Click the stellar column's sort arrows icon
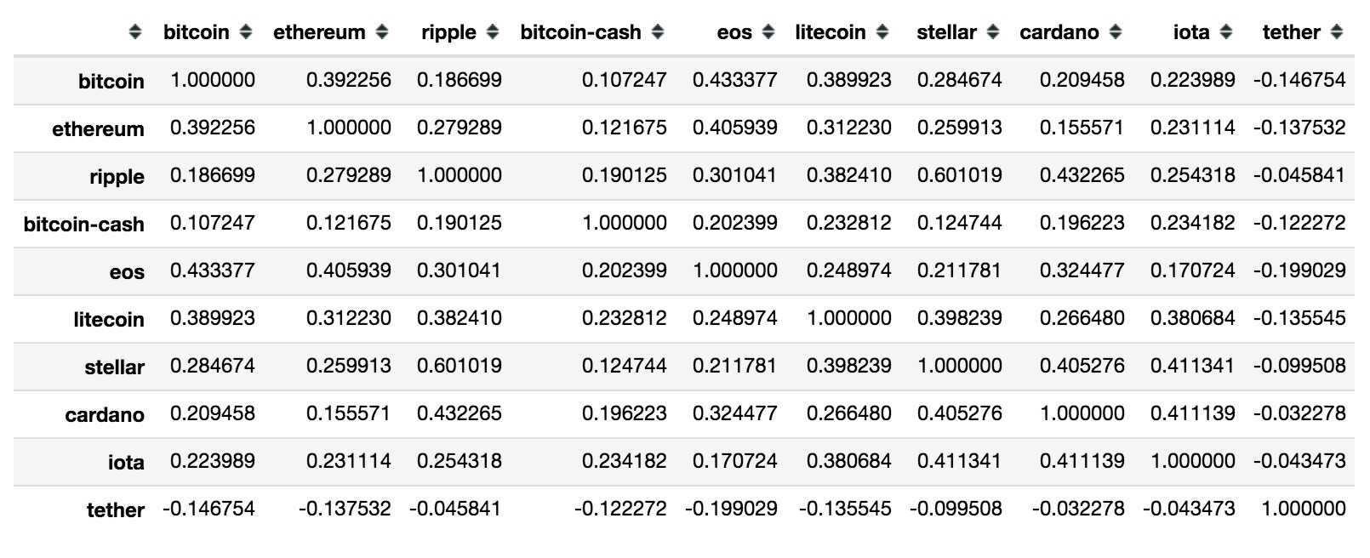This screenshot has width=1370, height=558. pyautogui.click(x=993, y=32)
